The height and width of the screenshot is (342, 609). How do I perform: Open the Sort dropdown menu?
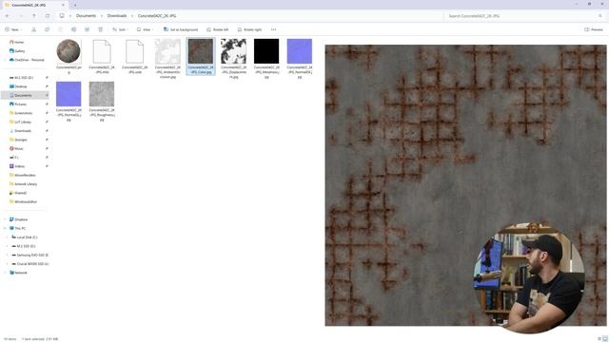click(x=120, y=29)
